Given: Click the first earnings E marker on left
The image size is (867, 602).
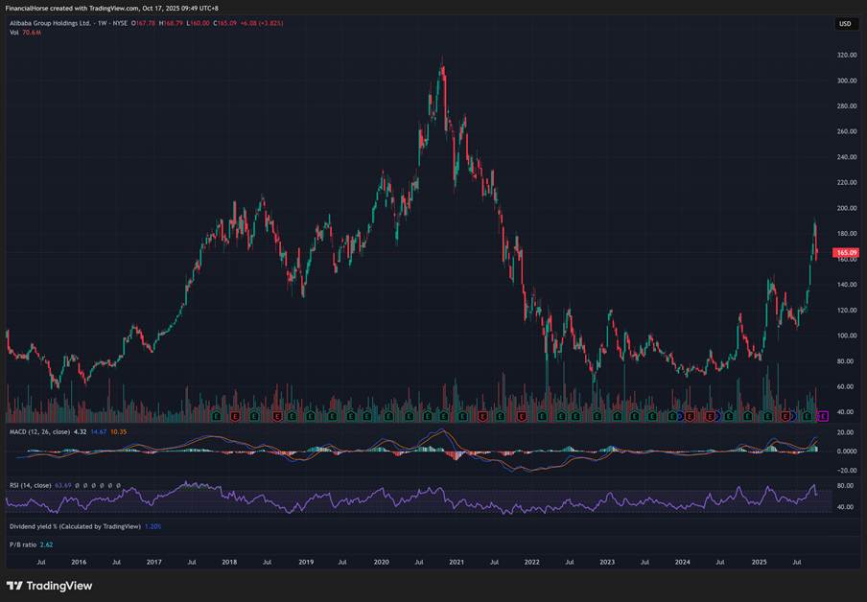Looking at the screenshot, I should point(216,416).
